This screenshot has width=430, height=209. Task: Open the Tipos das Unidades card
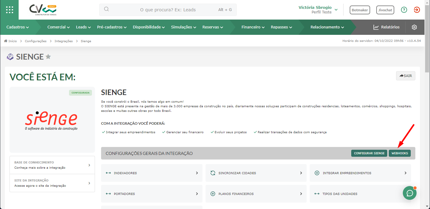tap(360, 194)
